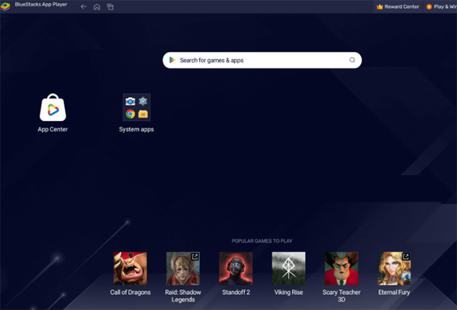The width and height of the screenshot is (457, 310).
Task: Click the Call of Dragons title text
Action: pos(131,292)
